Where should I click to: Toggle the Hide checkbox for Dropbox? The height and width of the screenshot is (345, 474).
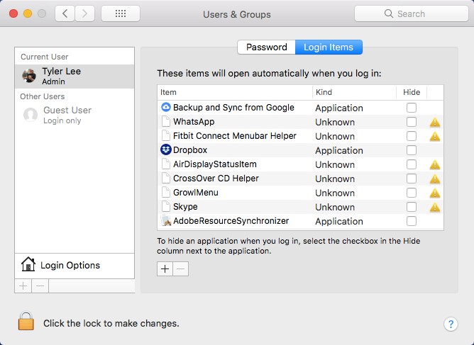click(412, 150)
